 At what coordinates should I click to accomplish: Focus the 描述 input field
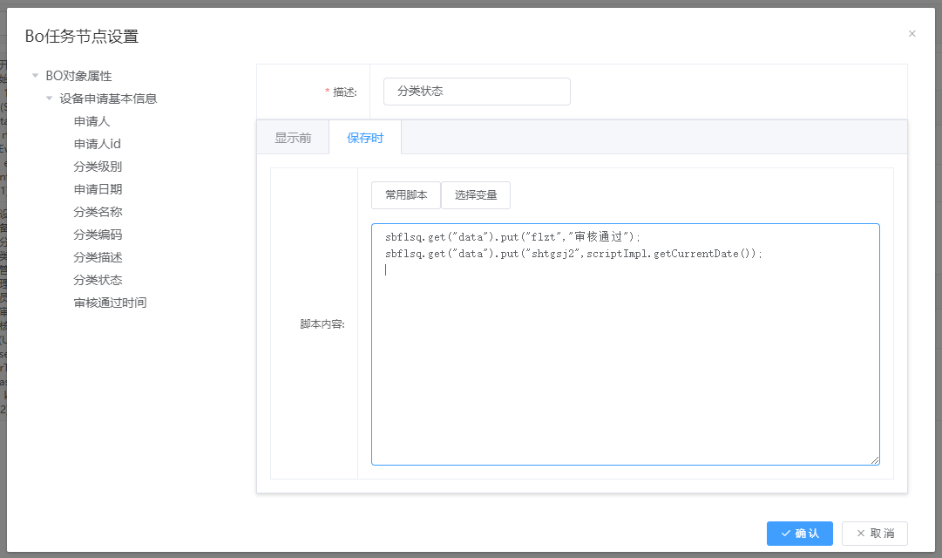tap(477, 91)
